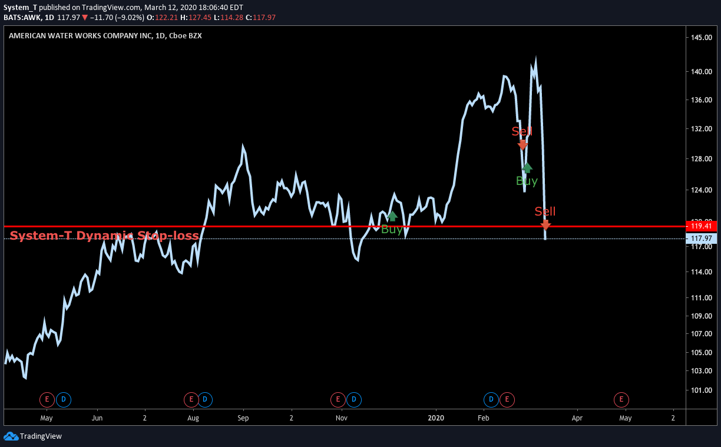This screenshot has height=447, width=721.
Task: Click the green Buy arrow near 128.00
Action: coord(527,168)
